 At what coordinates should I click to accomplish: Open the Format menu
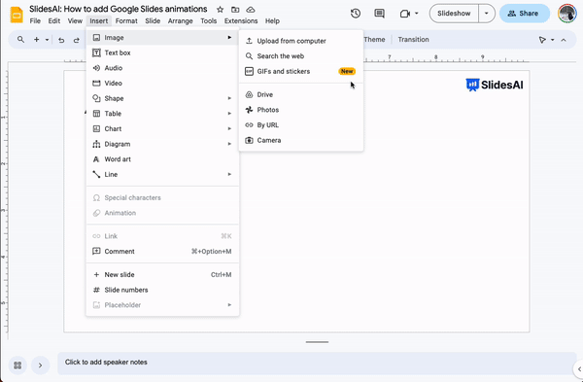click(x=126, y=21)
